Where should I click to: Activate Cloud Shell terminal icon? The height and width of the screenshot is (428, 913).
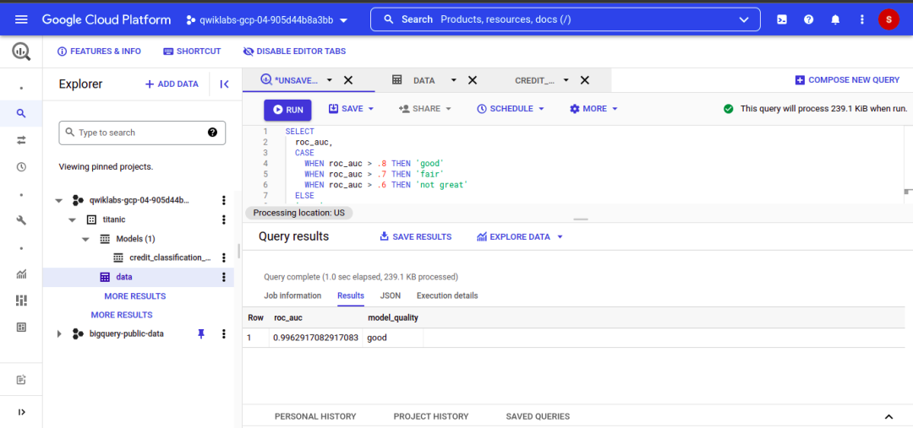782,19
